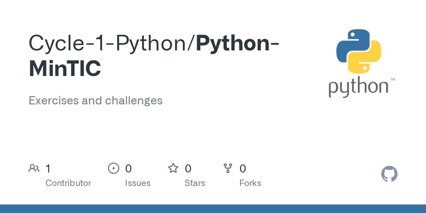Click the 'python' wordmark text
This screenshot has width=426, height=213.
pyautogui.click(x=358, y=87)
